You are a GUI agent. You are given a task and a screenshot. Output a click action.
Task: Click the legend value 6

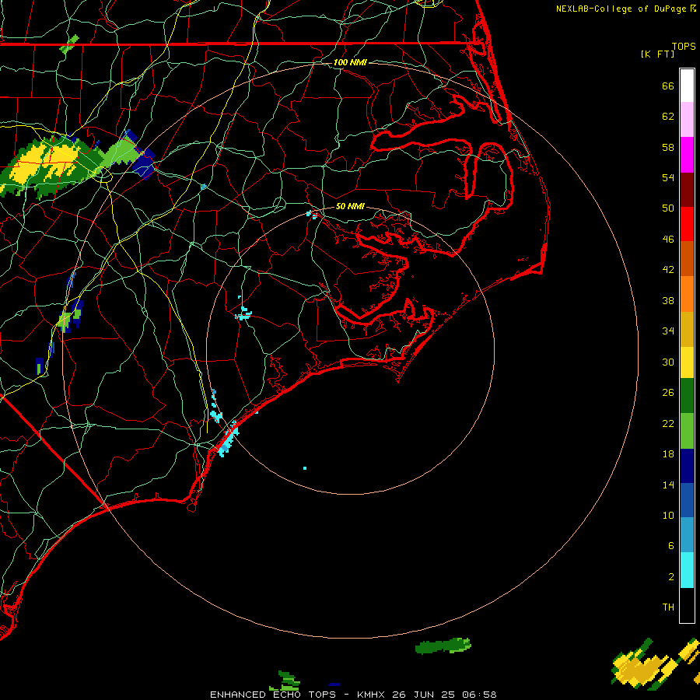671,546
